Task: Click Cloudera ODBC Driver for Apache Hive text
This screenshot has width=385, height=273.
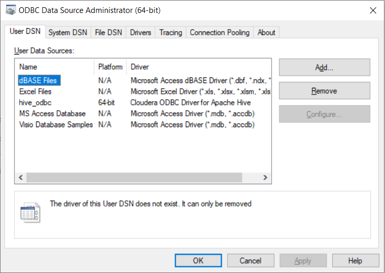Action: [x=191, y=103]
